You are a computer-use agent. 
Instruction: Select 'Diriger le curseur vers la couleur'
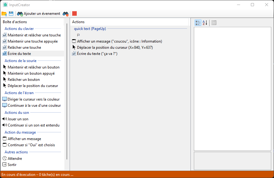pyautogui.click(x=33, y=99)
